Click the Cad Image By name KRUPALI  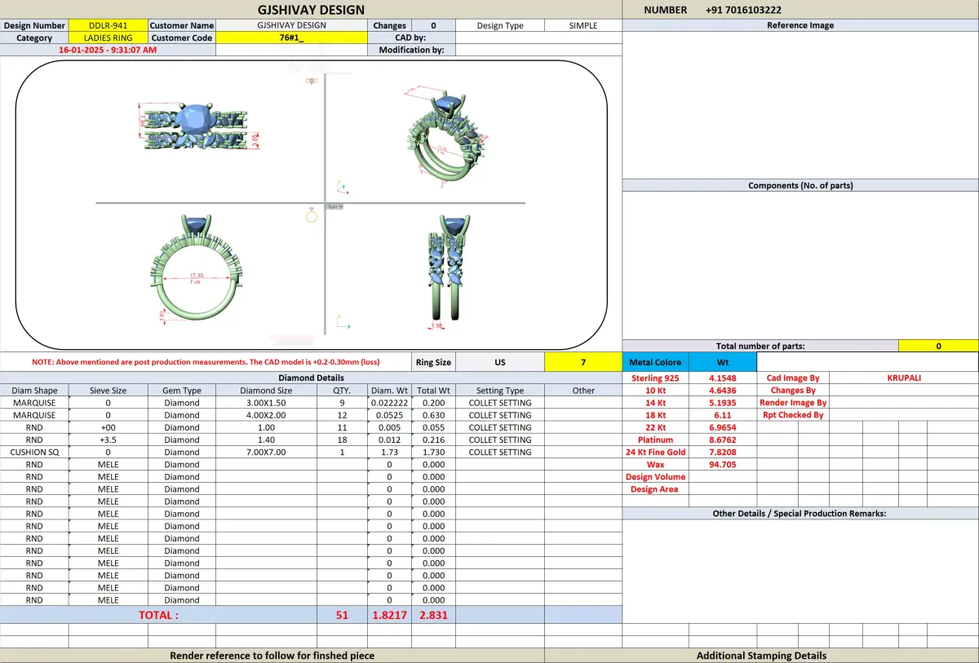[x=904, y=378]
